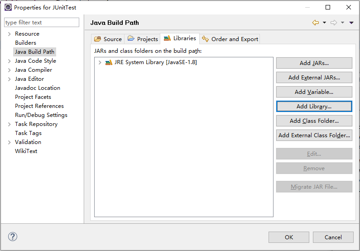Click the Add Class Folder... button
Image resolution: width=360 pixels, height=251 pixels.
point(314,121)
